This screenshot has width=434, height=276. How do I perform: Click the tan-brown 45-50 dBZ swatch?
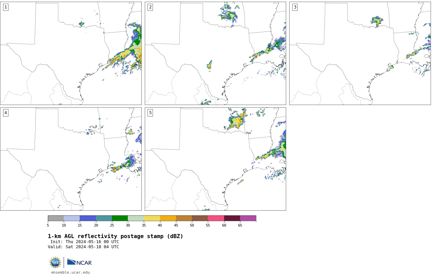[x=184, y=218]
